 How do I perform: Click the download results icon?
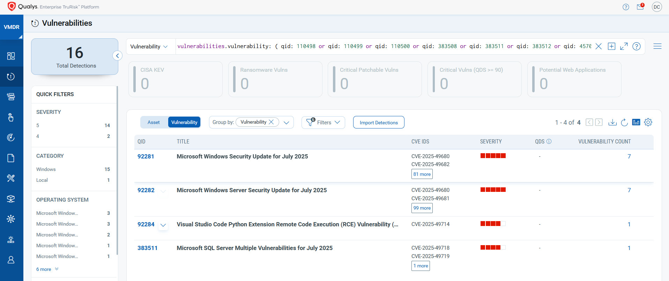[612, 122]
